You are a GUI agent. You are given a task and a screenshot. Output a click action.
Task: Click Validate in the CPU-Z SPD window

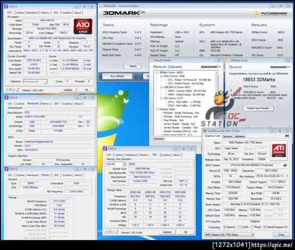167,232
